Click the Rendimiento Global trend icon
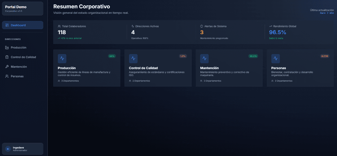The height and width of the screenshot is (156, 337). click(271, 26)
